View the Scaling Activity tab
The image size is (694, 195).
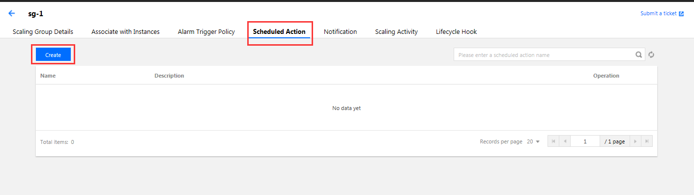point(396,31)
